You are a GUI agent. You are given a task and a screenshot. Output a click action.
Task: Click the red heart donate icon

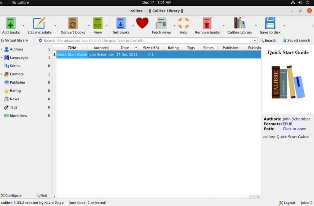point(142,23)
